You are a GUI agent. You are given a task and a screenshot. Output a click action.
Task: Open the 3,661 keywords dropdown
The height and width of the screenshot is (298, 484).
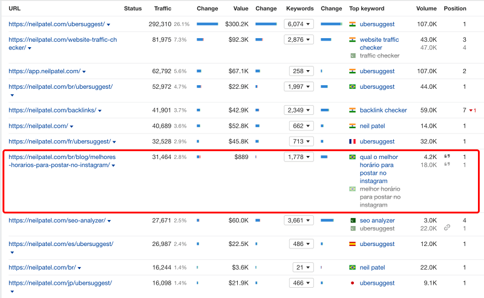pos(299,221)
